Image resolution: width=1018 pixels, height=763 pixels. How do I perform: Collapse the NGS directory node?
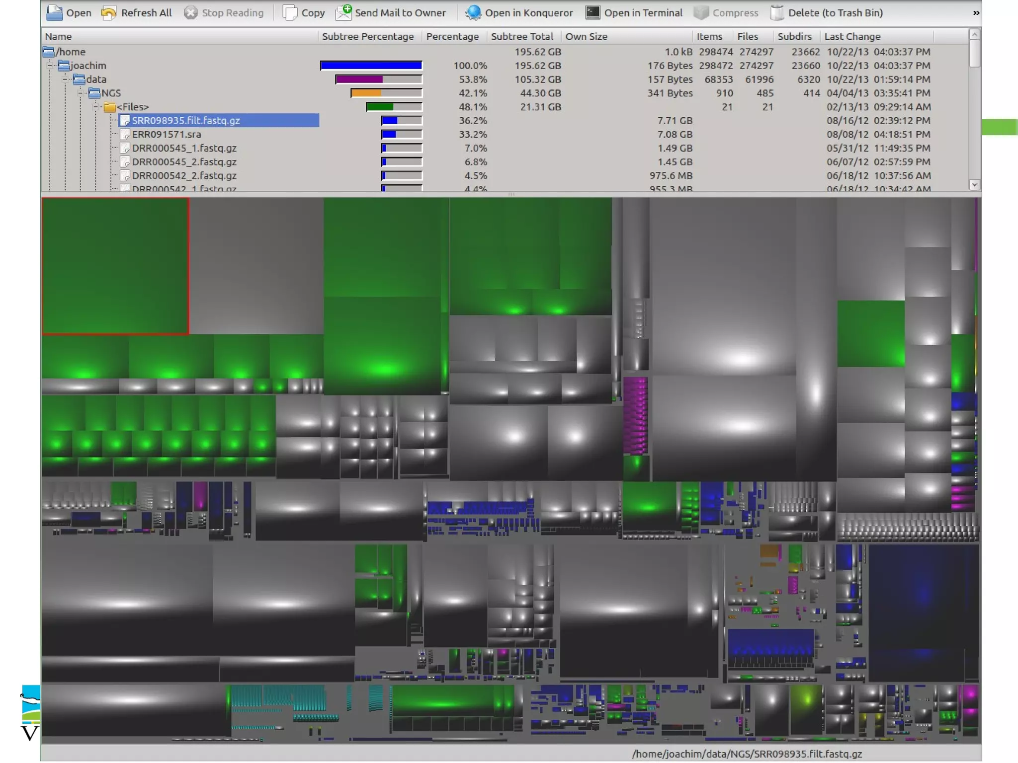(x=81, y=93)
